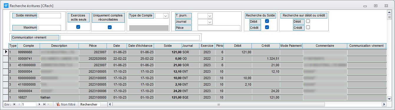Screen dimensions: 395x110
Task: Click the Type de Compte button
Action: click(141, 16)
